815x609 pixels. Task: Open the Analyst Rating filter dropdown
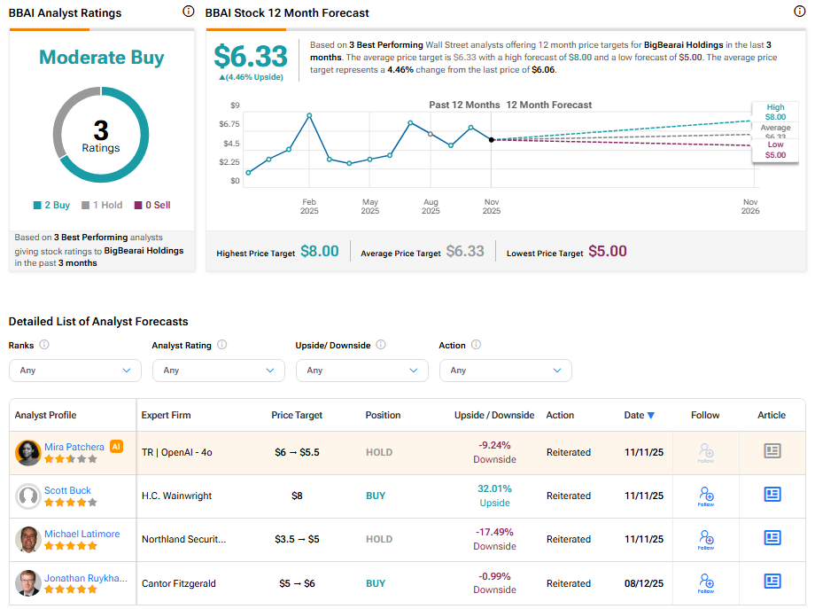pos(219,371)
